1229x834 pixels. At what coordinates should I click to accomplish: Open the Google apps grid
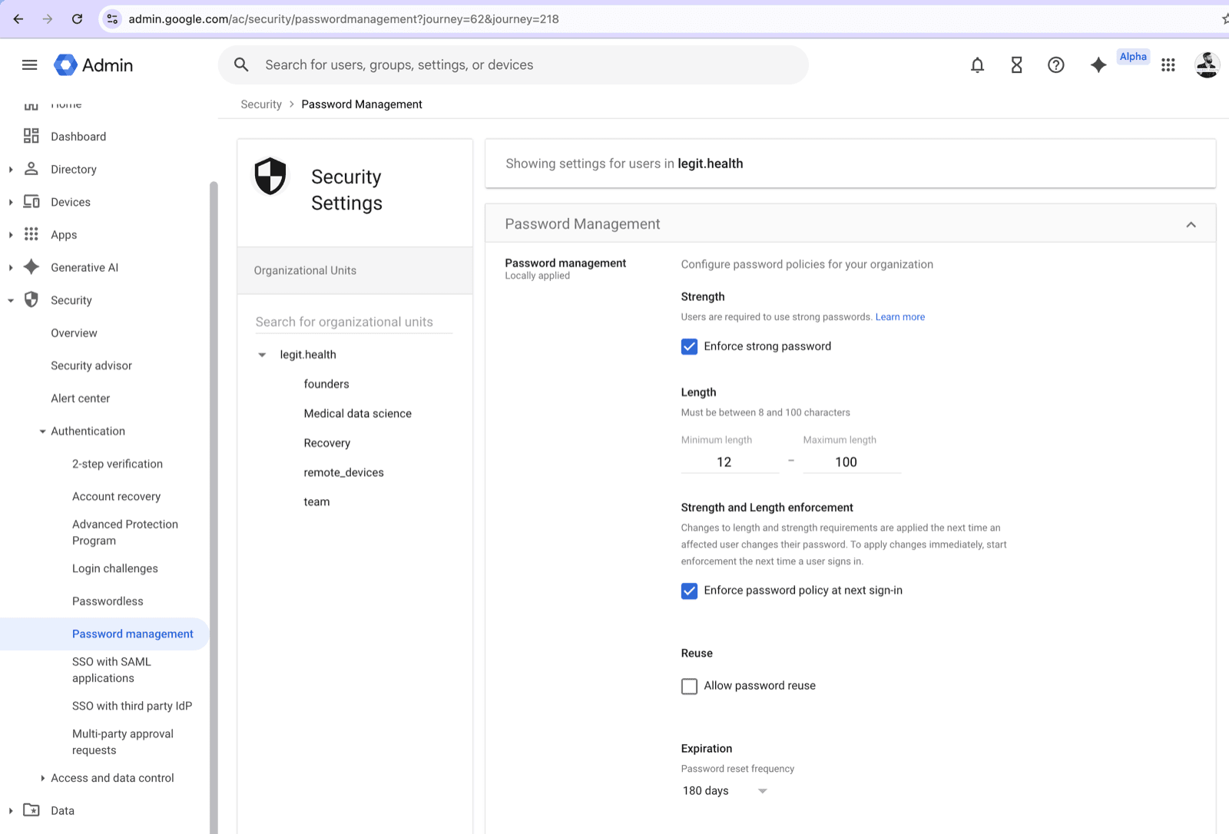(x=1168, y=65)
